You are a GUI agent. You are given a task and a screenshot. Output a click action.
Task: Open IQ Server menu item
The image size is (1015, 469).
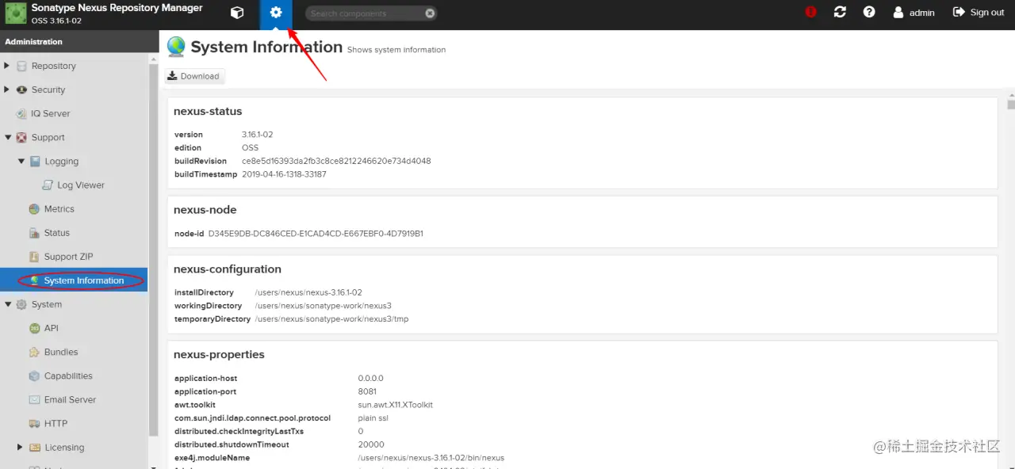51,113
